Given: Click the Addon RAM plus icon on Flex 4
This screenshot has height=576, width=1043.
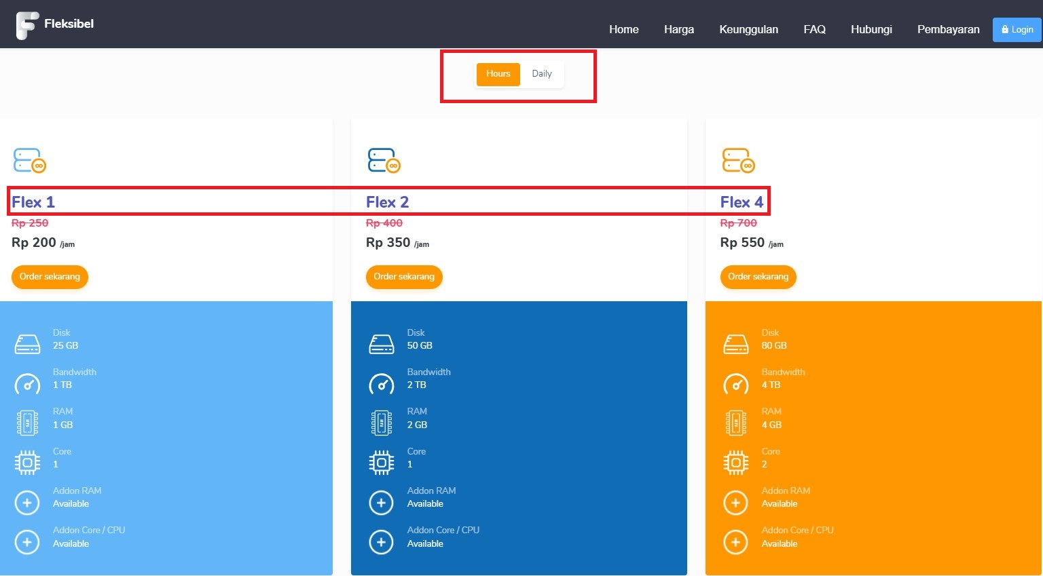Looking at the screenshot, I should click(x=735, y=502).
